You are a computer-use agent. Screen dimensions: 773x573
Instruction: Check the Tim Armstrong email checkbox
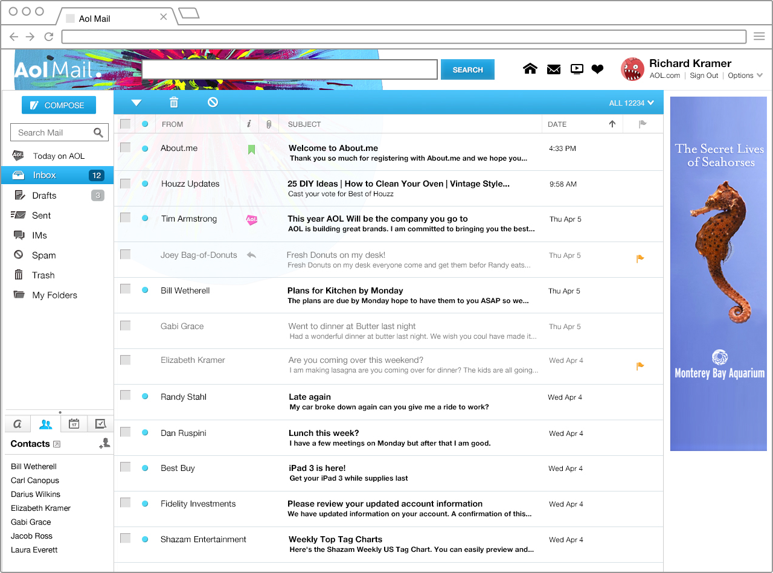tap(125, 217)
